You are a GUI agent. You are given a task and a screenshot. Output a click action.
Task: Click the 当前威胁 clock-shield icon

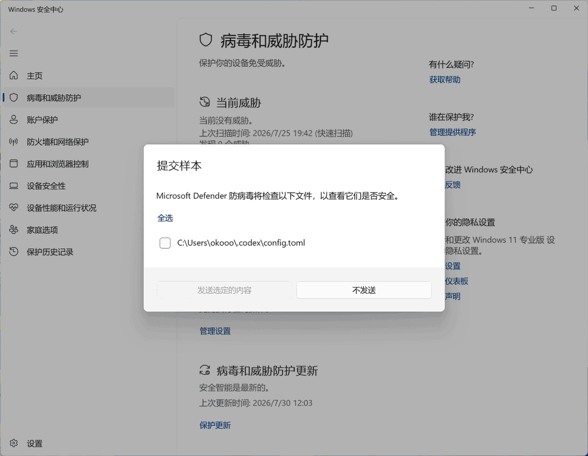click(205, 102)
